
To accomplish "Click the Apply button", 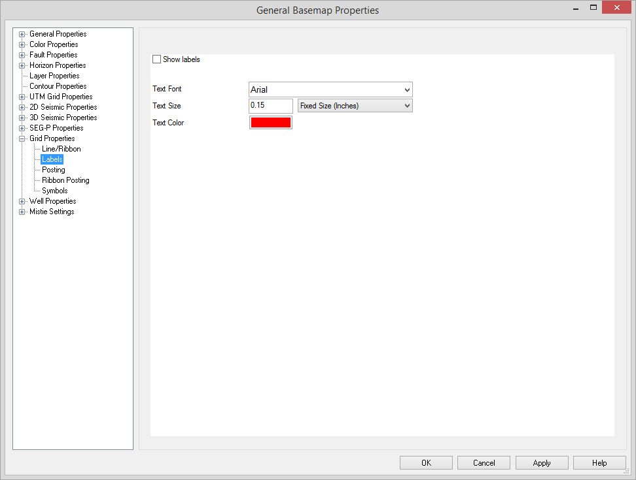I will tap(541, 463).
